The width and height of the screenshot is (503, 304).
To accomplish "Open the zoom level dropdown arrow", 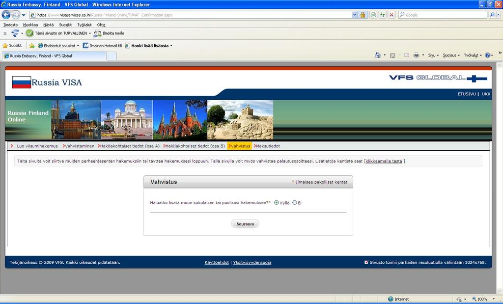I will (494, 299).
